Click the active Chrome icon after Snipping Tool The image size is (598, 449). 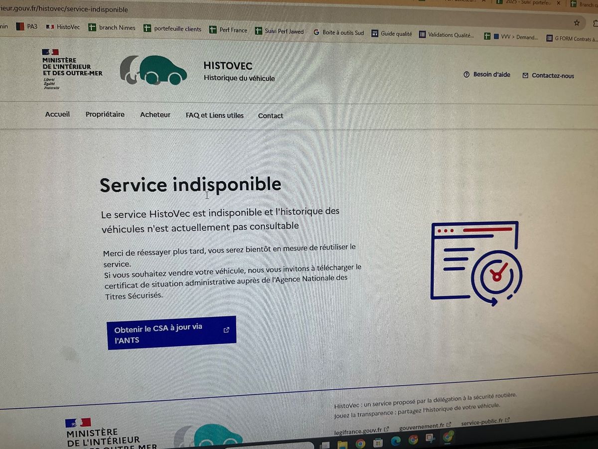pos(448,437)
